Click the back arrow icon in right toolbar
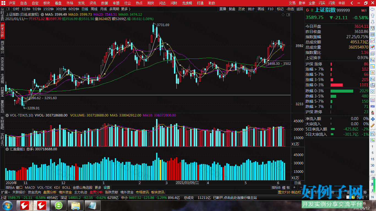376x211 pixels. click(x=373, y=10)
